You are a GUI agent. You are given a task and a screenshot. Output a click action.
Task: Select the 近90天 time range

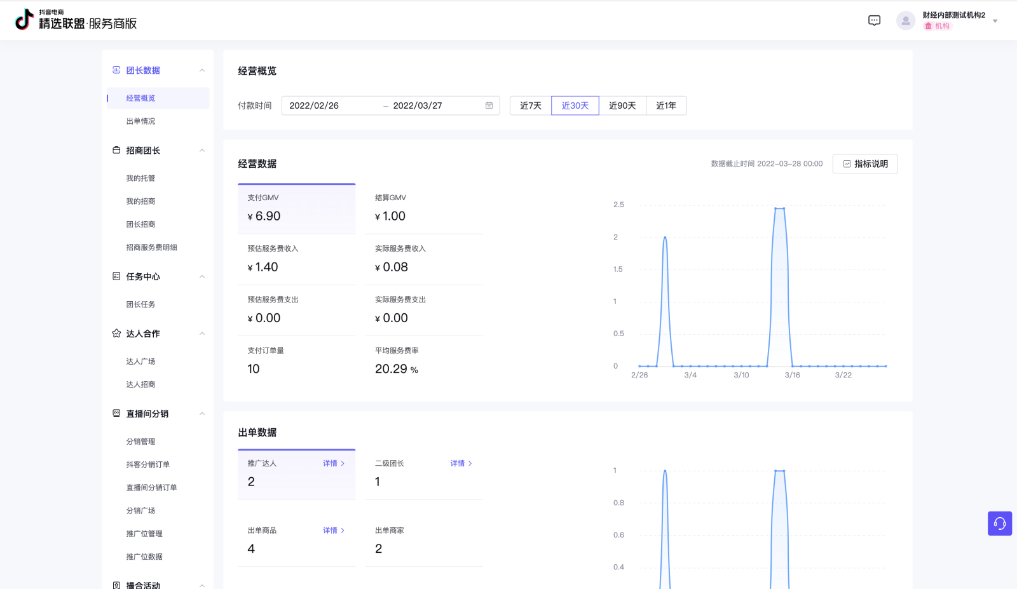622,105
